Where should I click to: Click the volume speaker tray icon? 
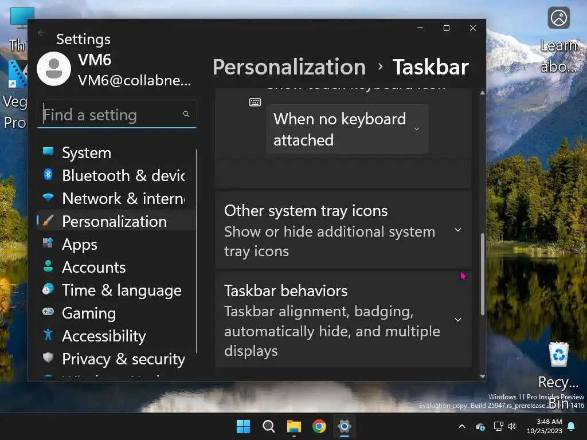point(512,426)
